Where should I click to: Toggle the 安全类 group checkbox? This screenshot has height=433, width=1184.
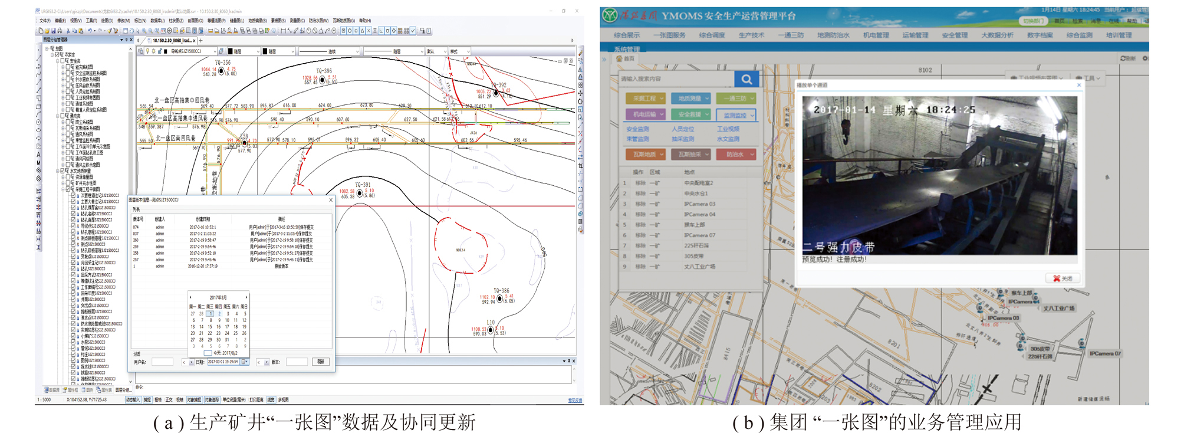[x=62, y=61]
